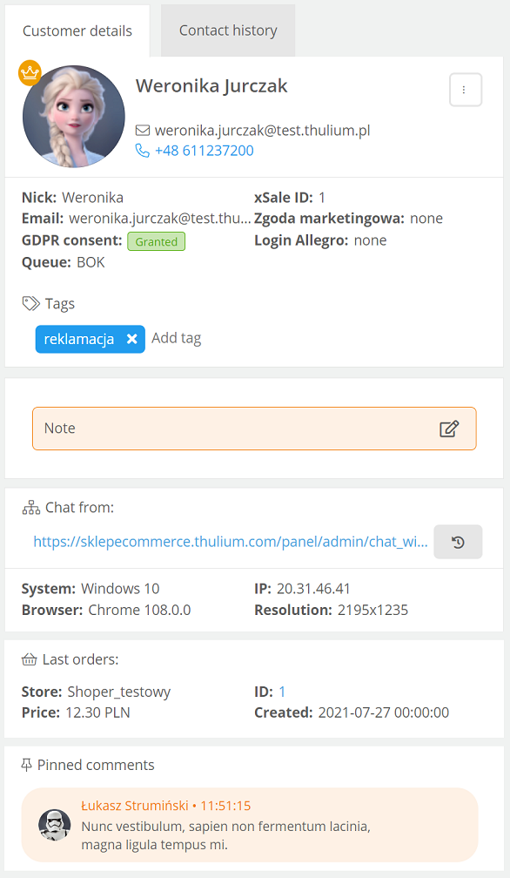Image resolution: width=510 pixels, height=878 pixels.
Task: Open the page visit history button
Action: coord(458,542)
